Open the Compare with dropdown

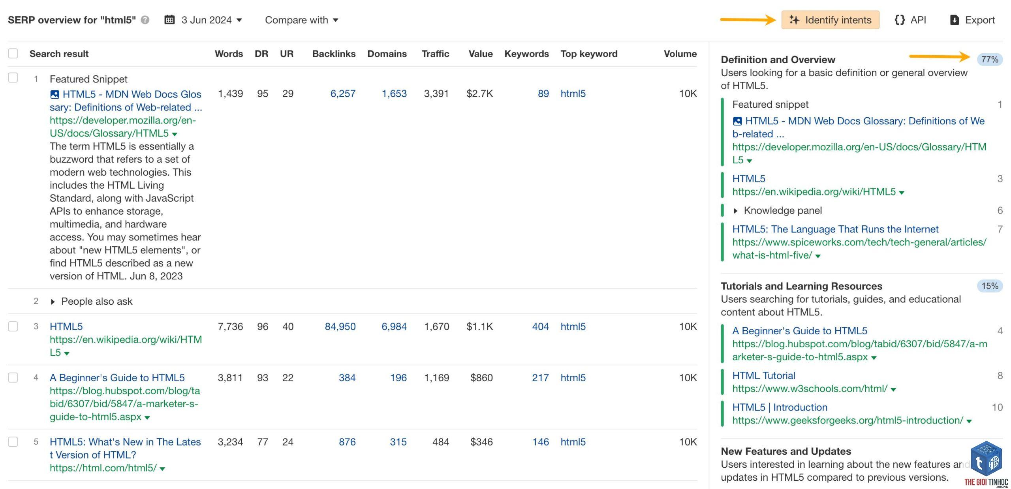point(301,20)
